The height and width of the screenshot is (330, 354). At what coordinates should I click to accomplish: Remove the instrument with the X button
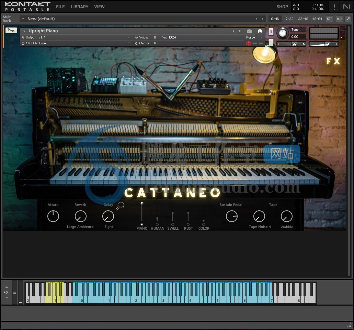coord(342,28)
